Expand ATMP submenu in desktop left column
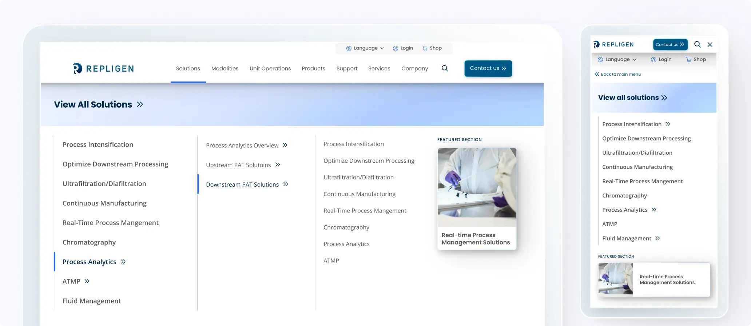This screenshot has width=751, height=326. (x=87, y=281)
